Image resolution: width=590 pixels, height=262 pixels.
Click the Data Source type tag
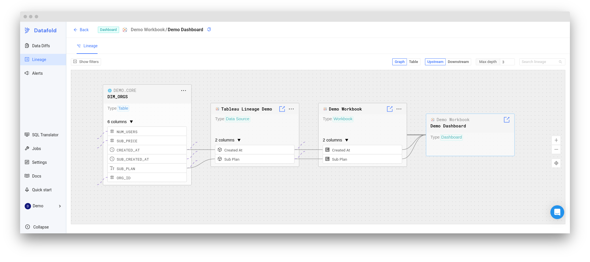[238, 119]
